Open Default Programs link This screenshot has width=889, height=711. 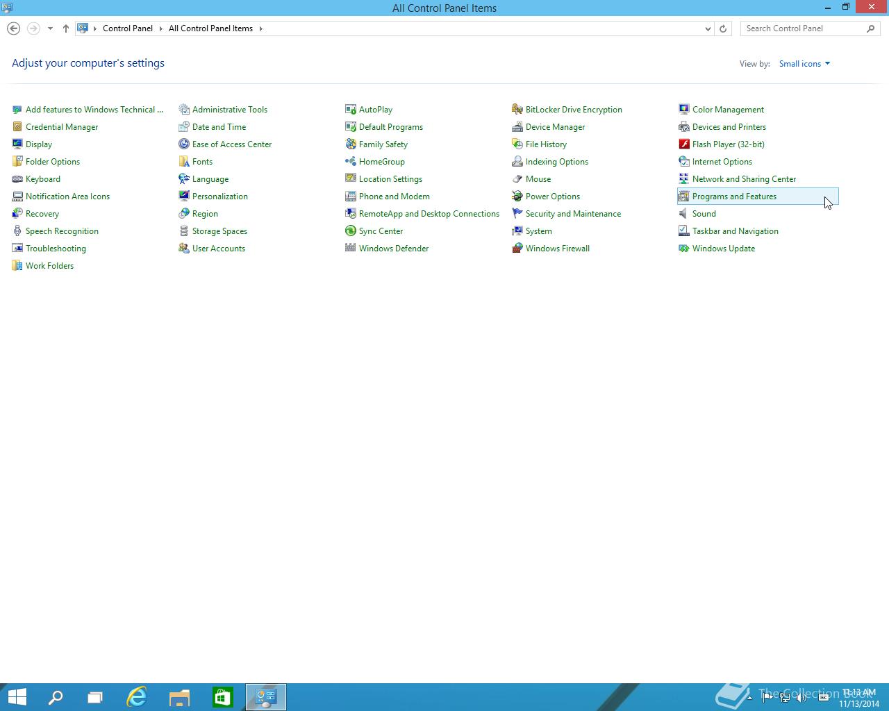[391, 127]
